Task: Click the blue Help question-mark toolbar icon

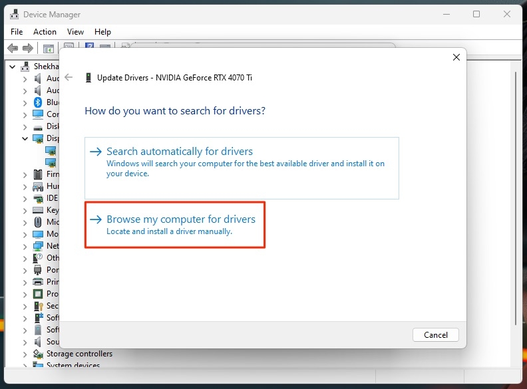Action: (x=89, y=45)
